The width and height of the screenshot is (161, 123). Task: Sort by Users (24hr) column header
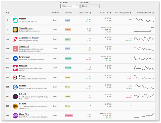click(84, 13)
